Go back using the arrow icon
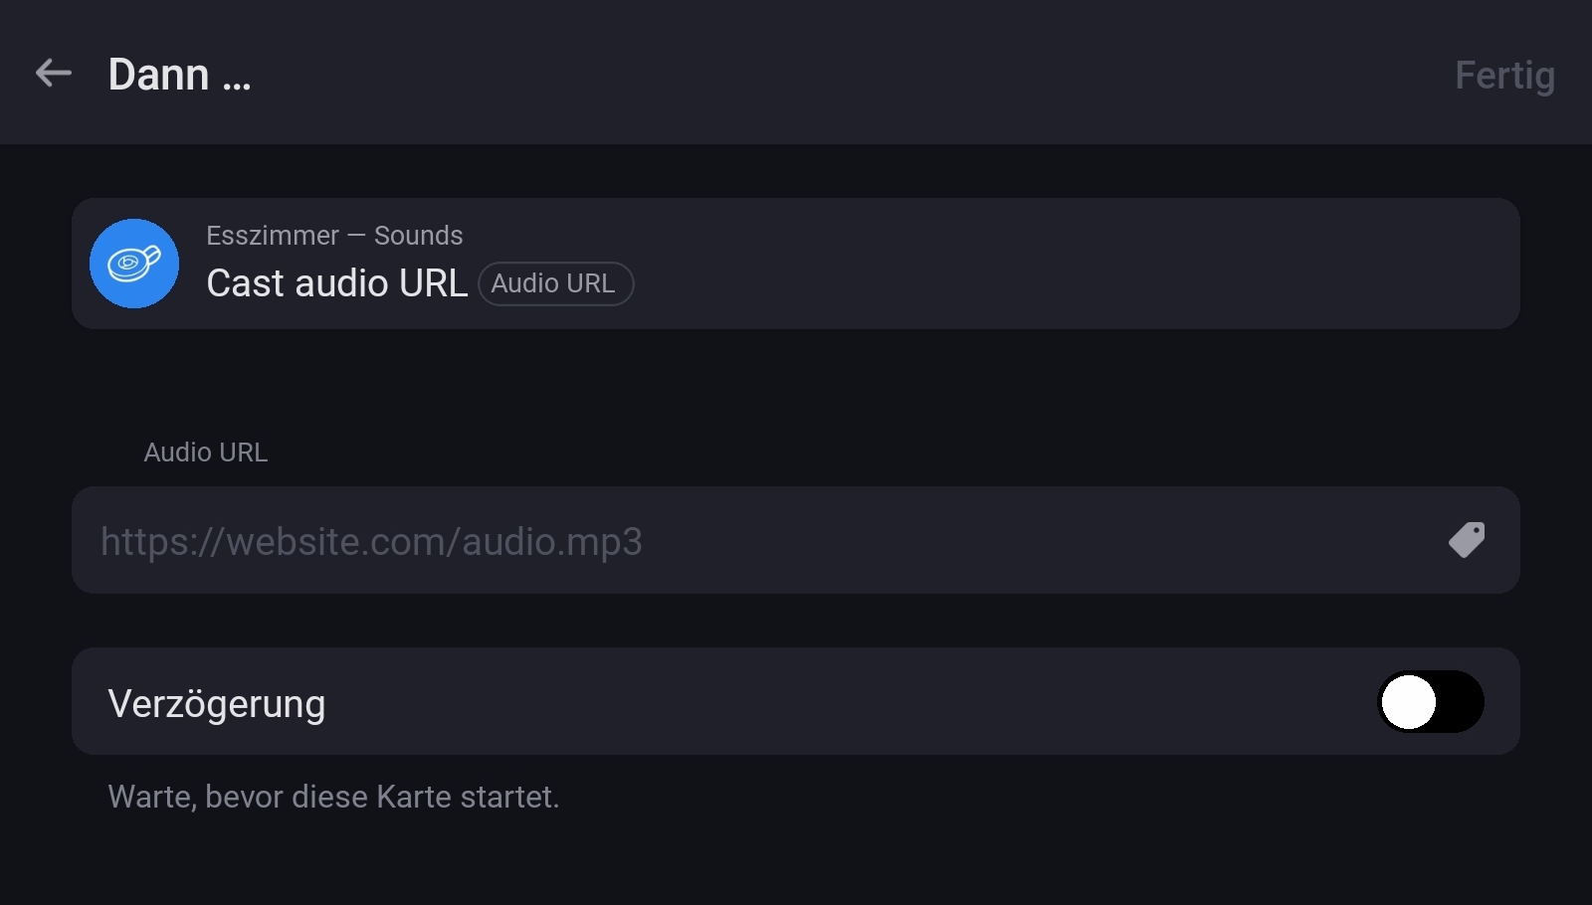 [54, 73]
